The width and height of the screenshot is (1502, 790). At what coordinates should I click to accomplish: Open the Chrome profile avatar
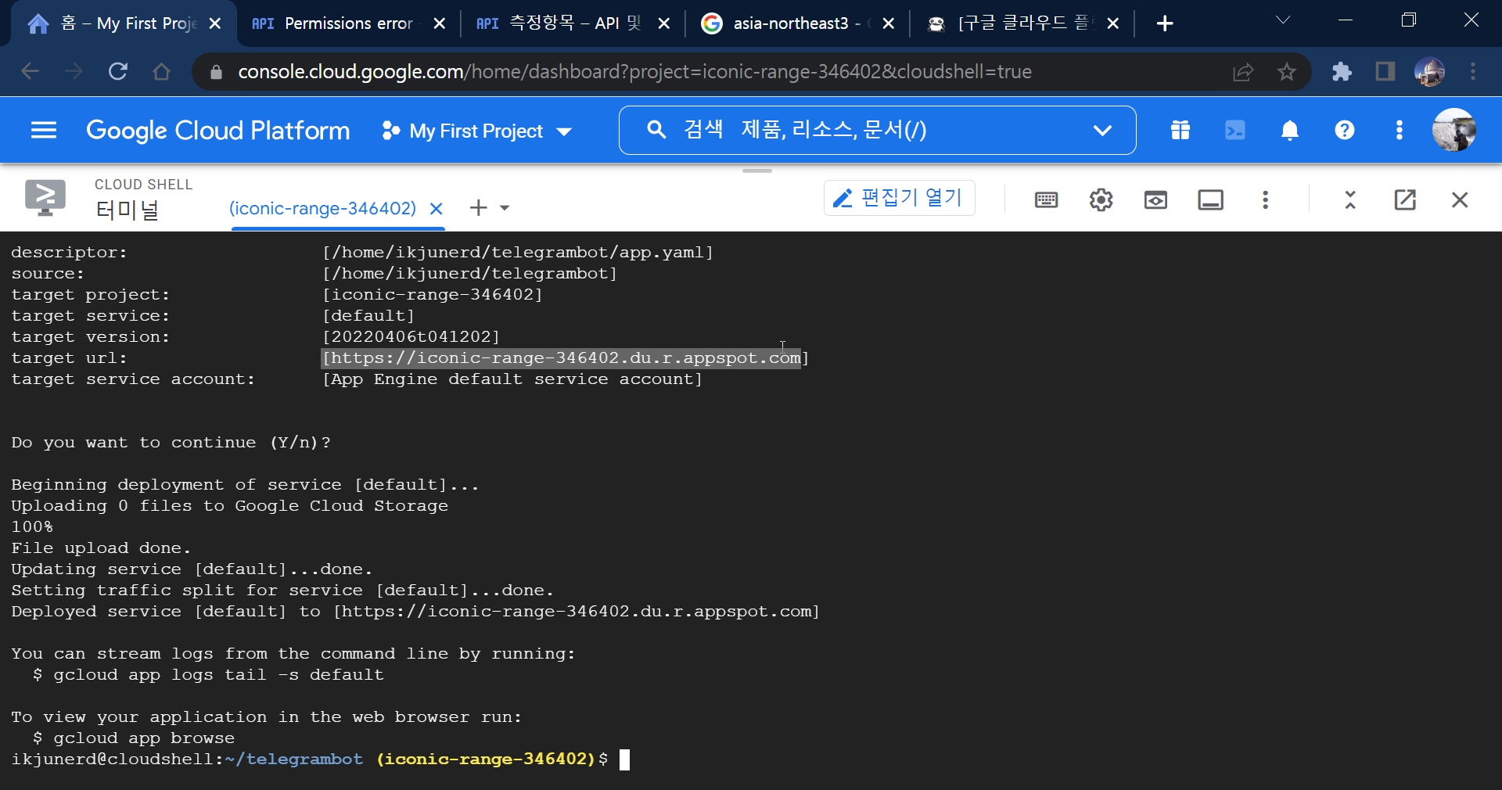tap(1429, 72)
